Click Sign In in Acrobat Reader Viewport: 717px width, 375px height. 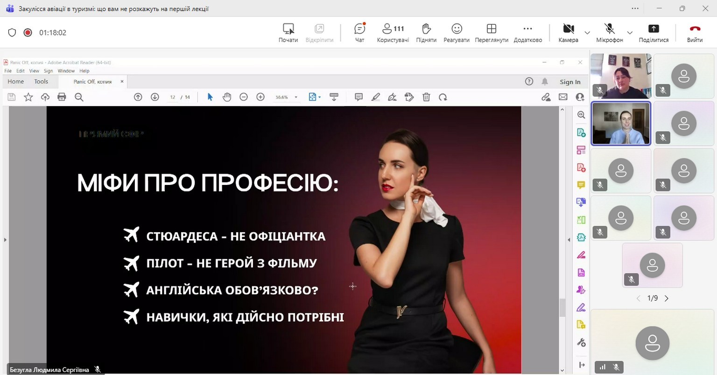[x=570, y=82]
